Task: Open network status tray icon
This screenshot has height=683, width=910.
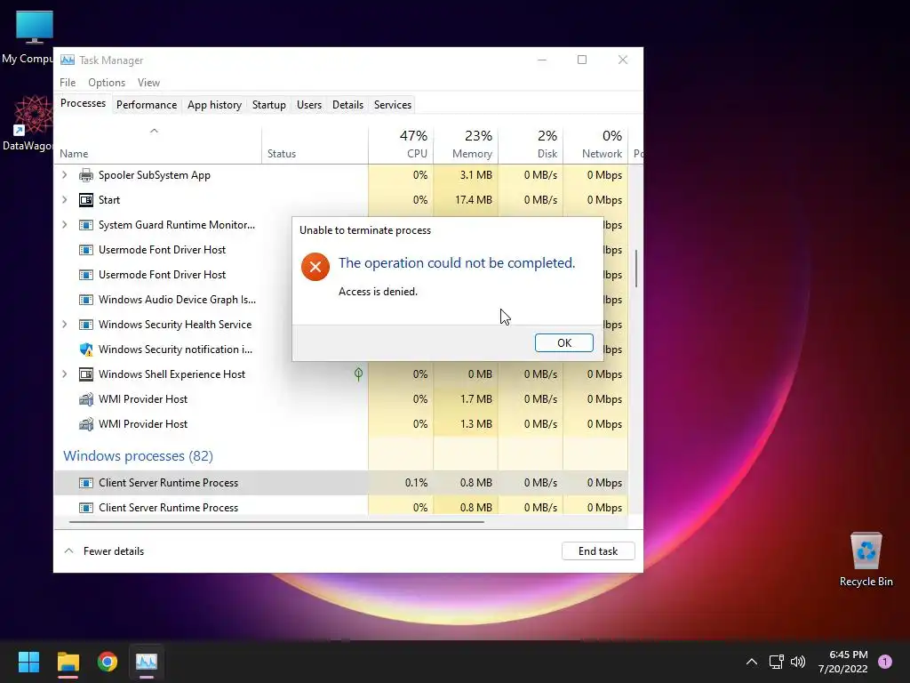Action: pos(776,662)
